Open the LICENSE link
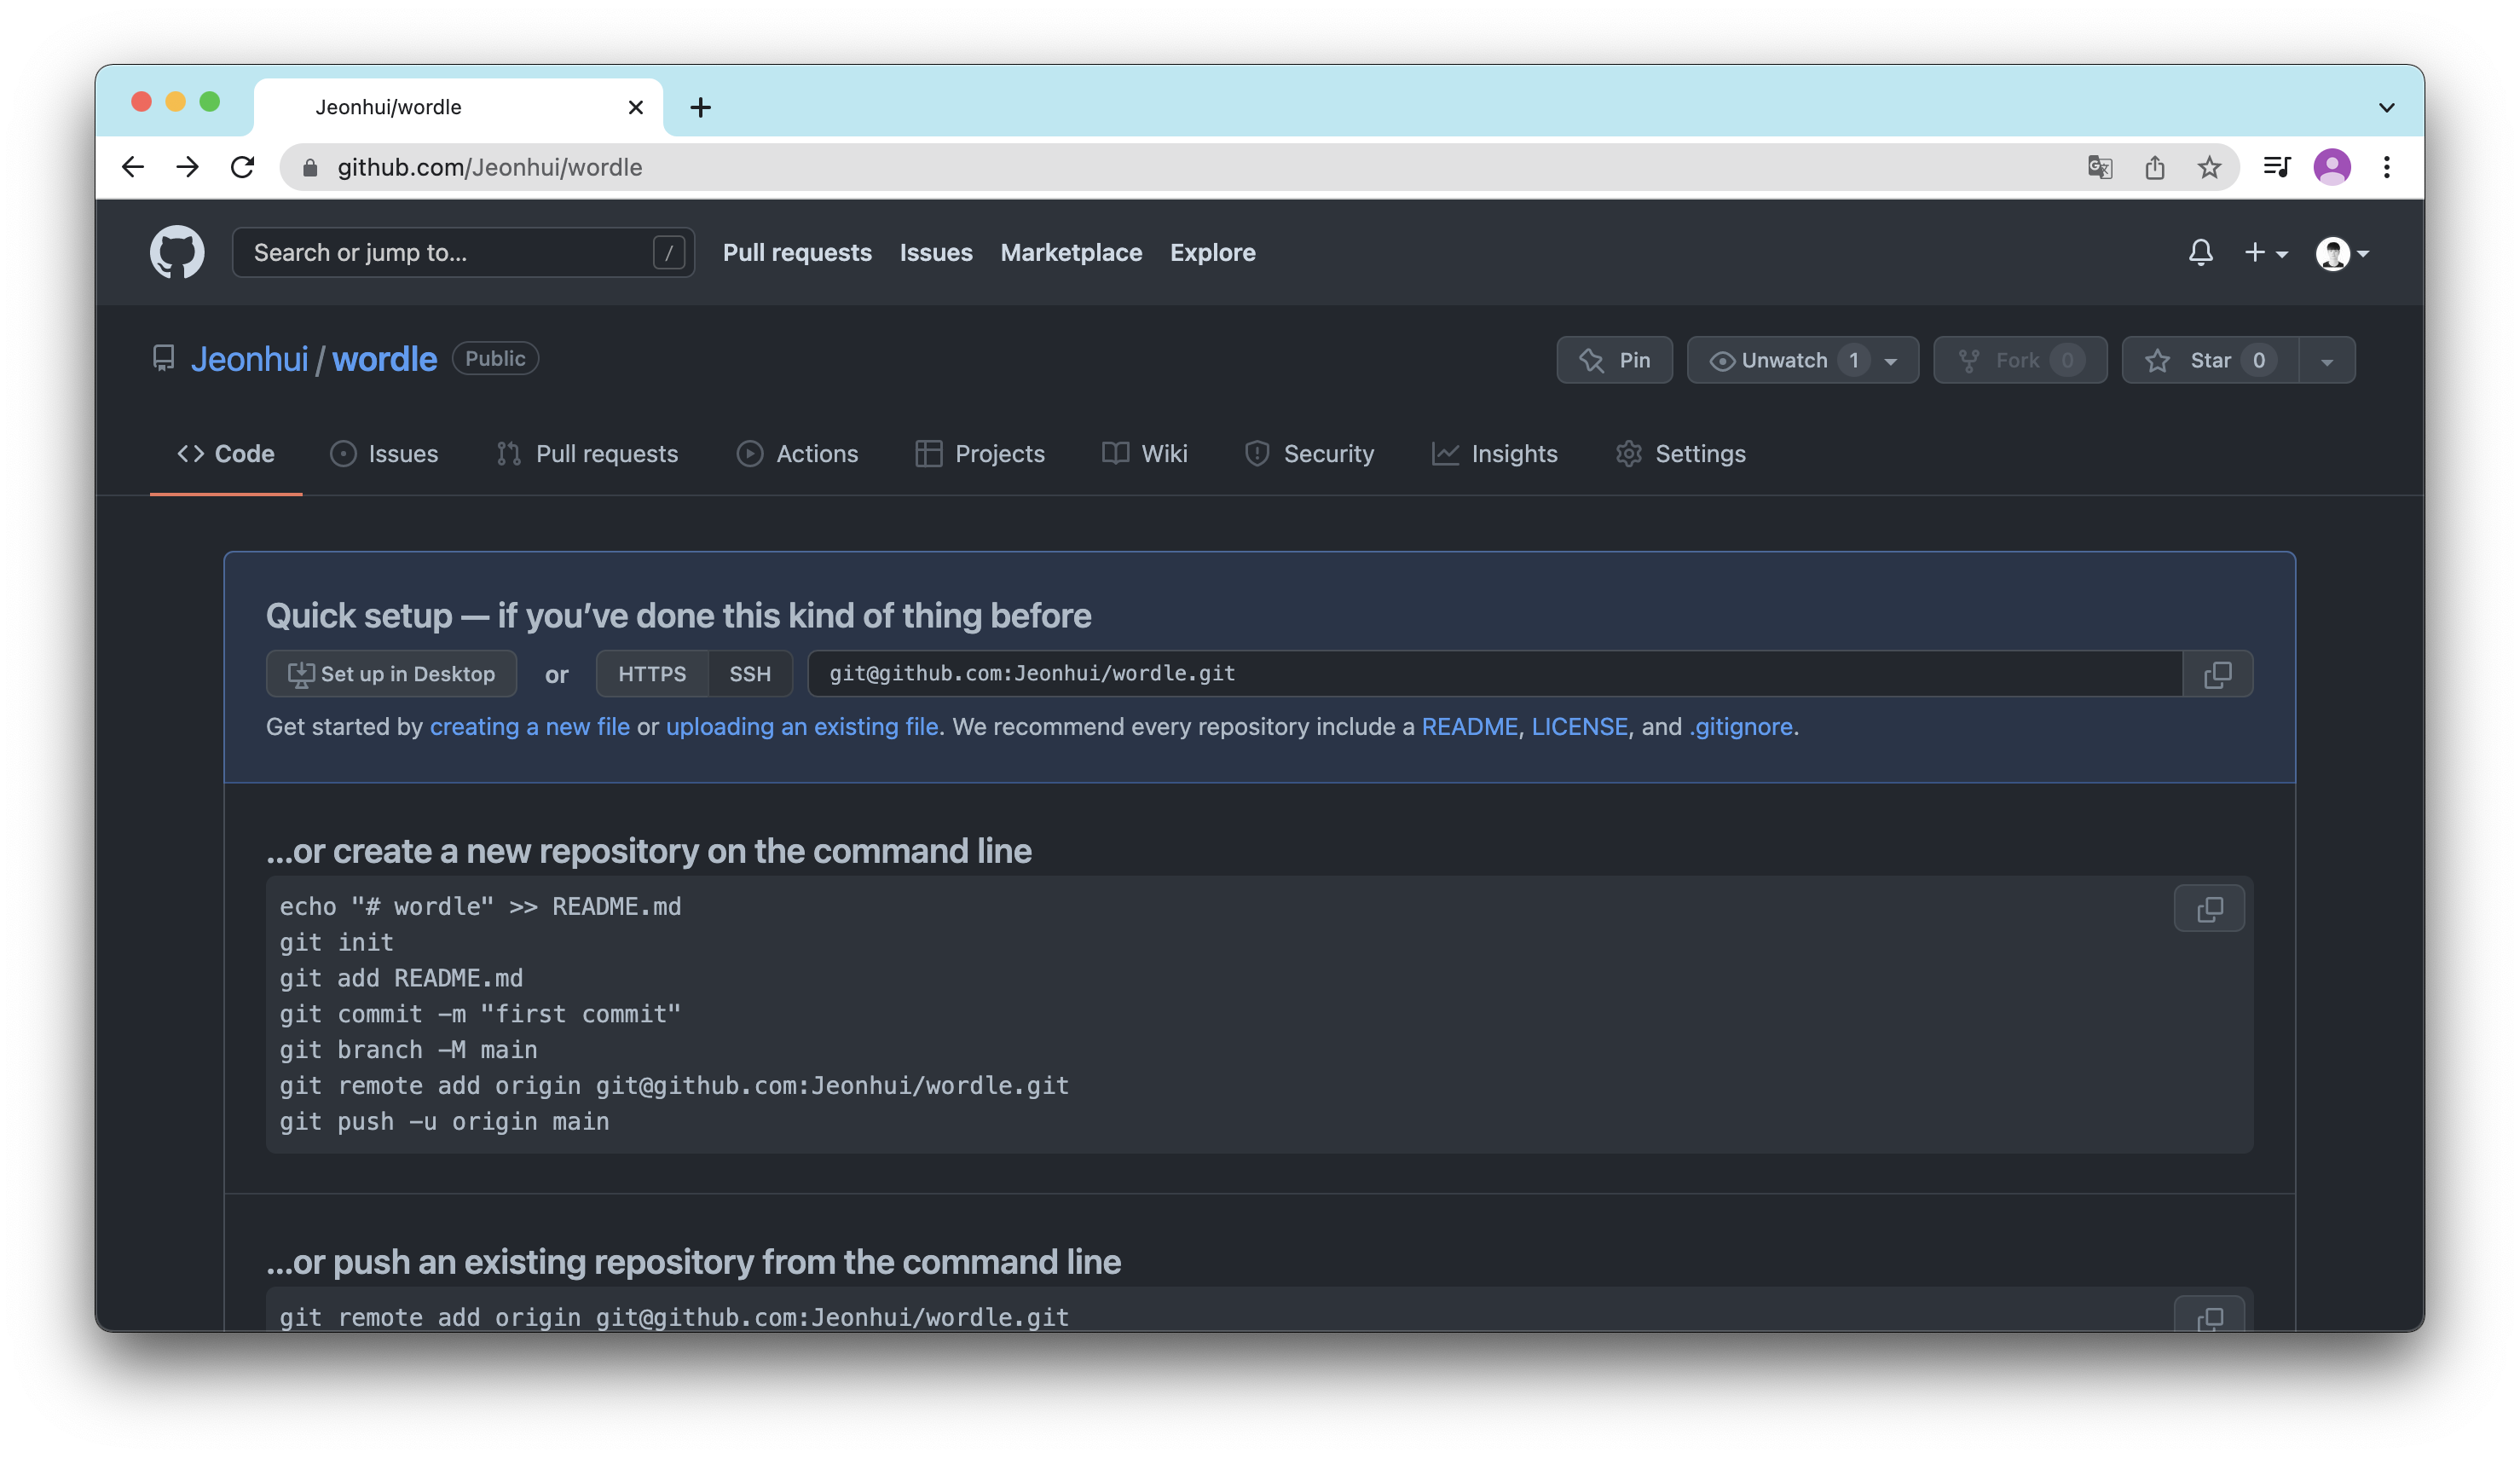Screen dimensions: 2520x1458 click(1579, 727)
